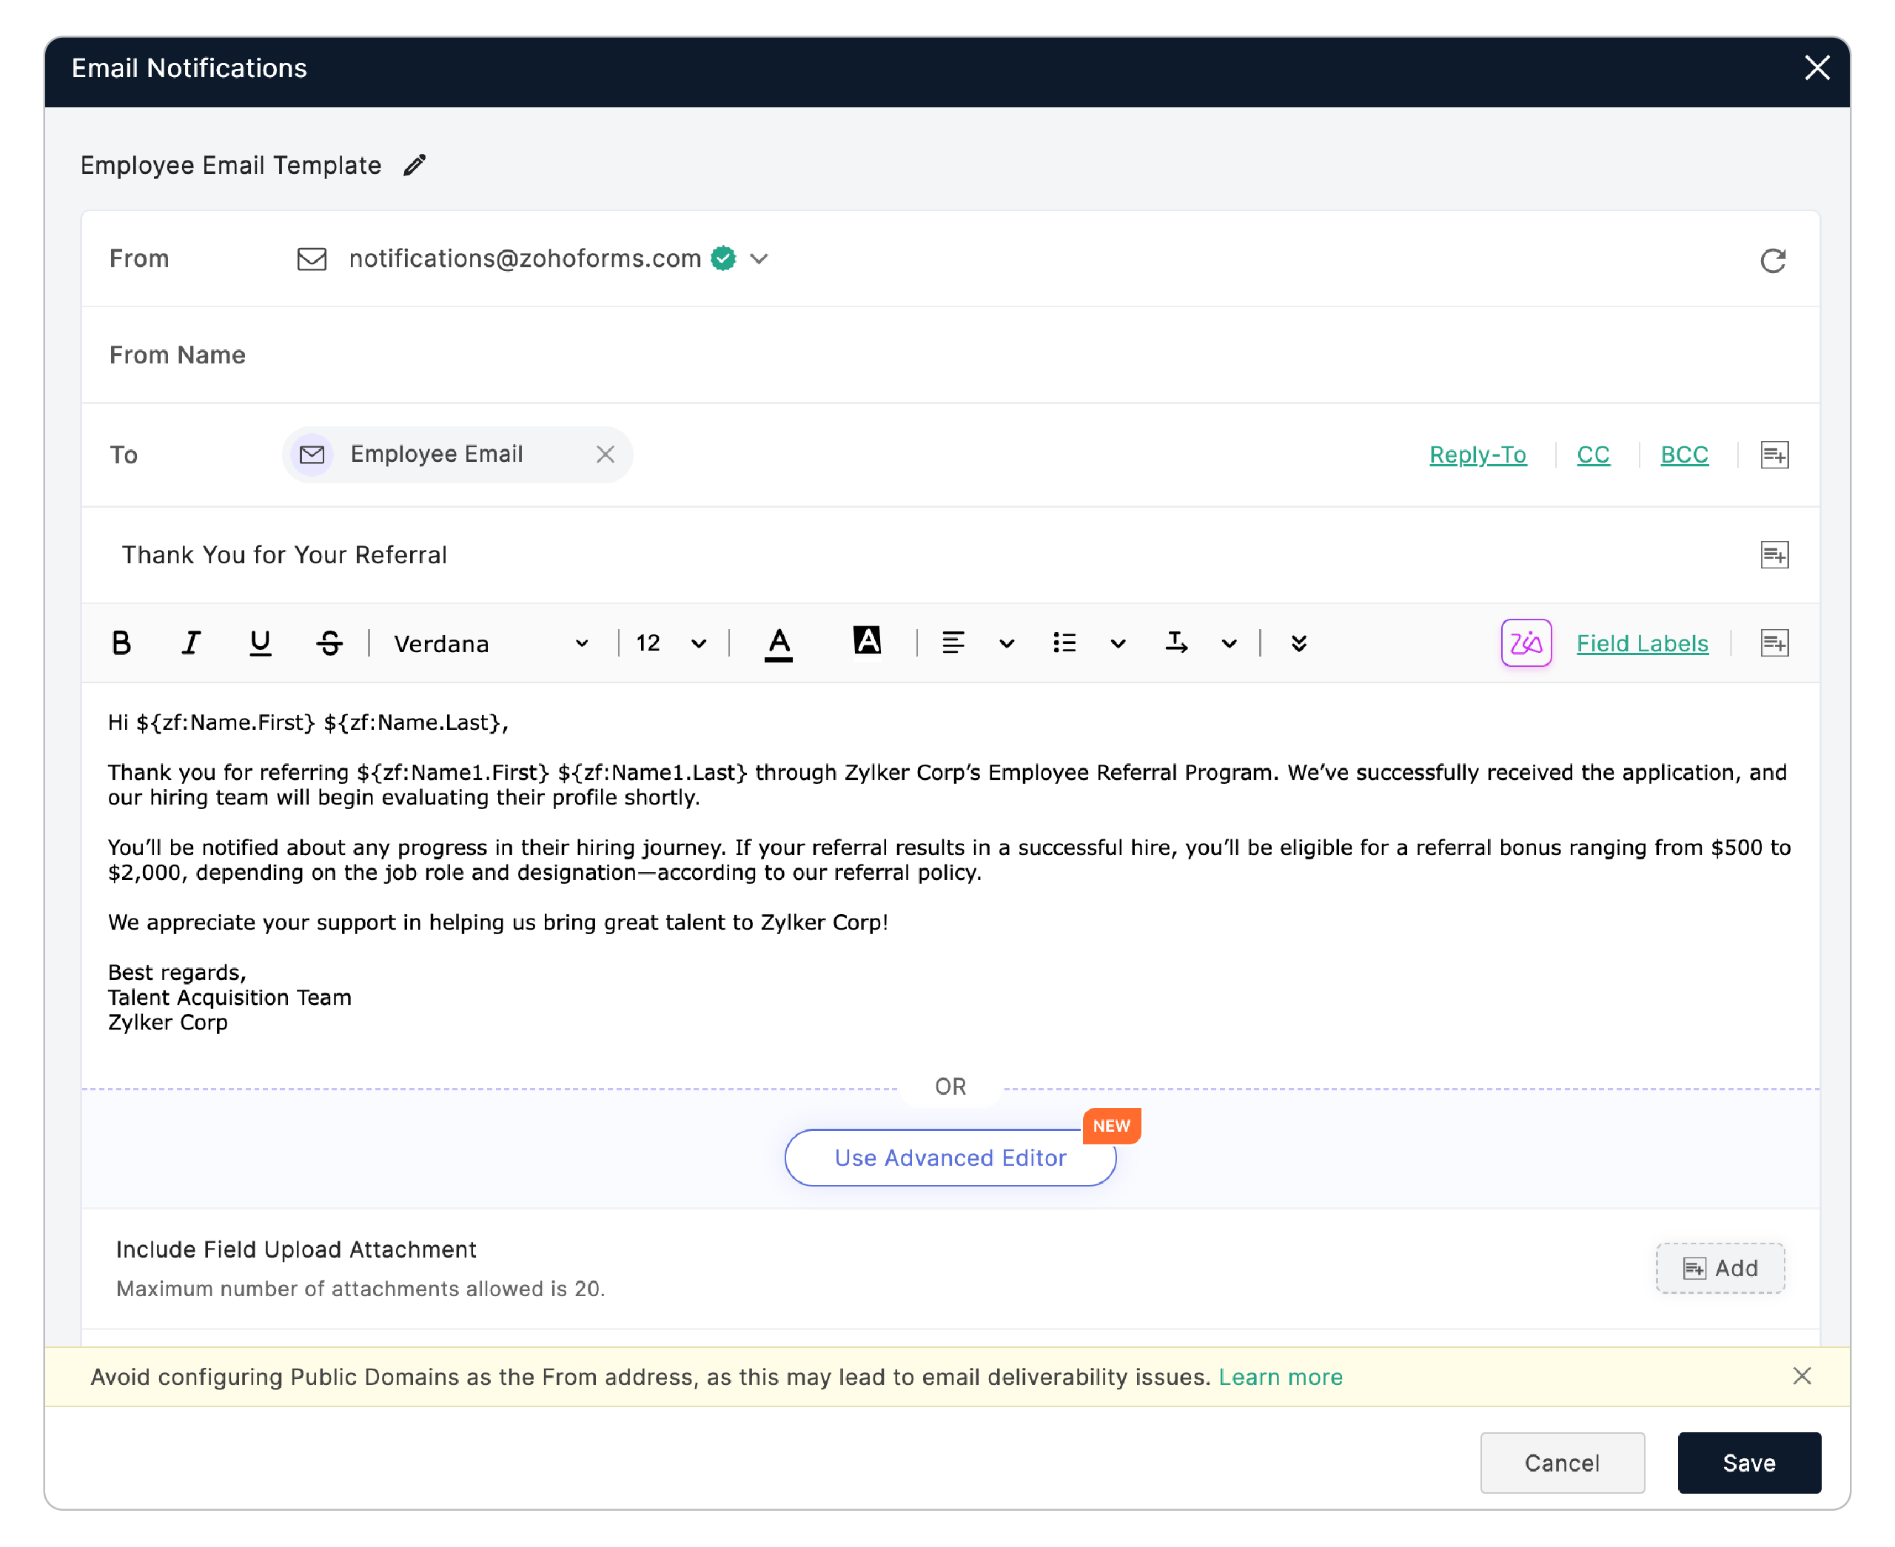The image size is (1895, 1547).
Task: Click the pencil icon to rename Employee Email Template
Action: click(x=413, y=164)
